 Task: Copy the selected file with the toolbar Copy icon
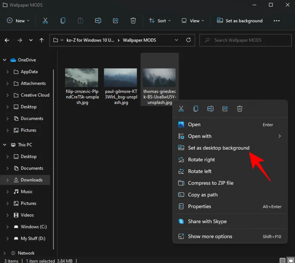click(63, 21)
